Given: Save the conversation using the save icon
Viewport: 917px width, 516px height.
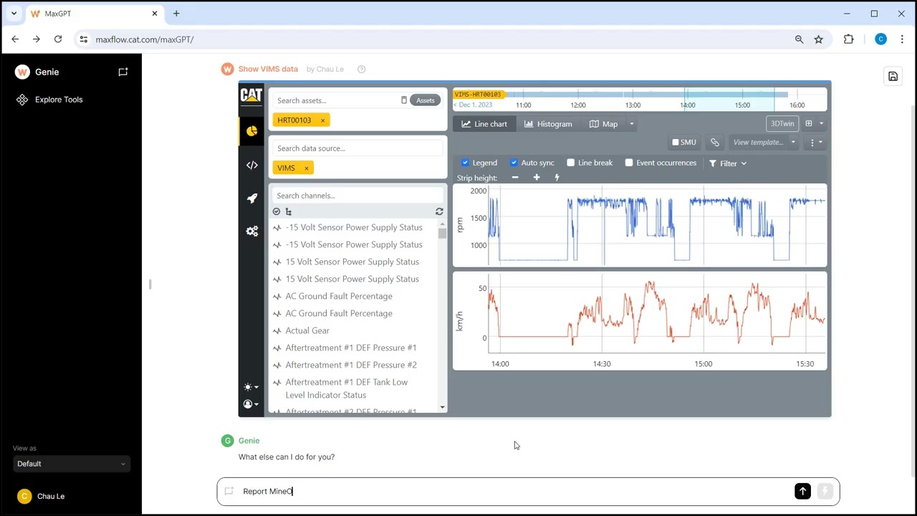Looking at the screenshot, I should (x=893, y=77).
